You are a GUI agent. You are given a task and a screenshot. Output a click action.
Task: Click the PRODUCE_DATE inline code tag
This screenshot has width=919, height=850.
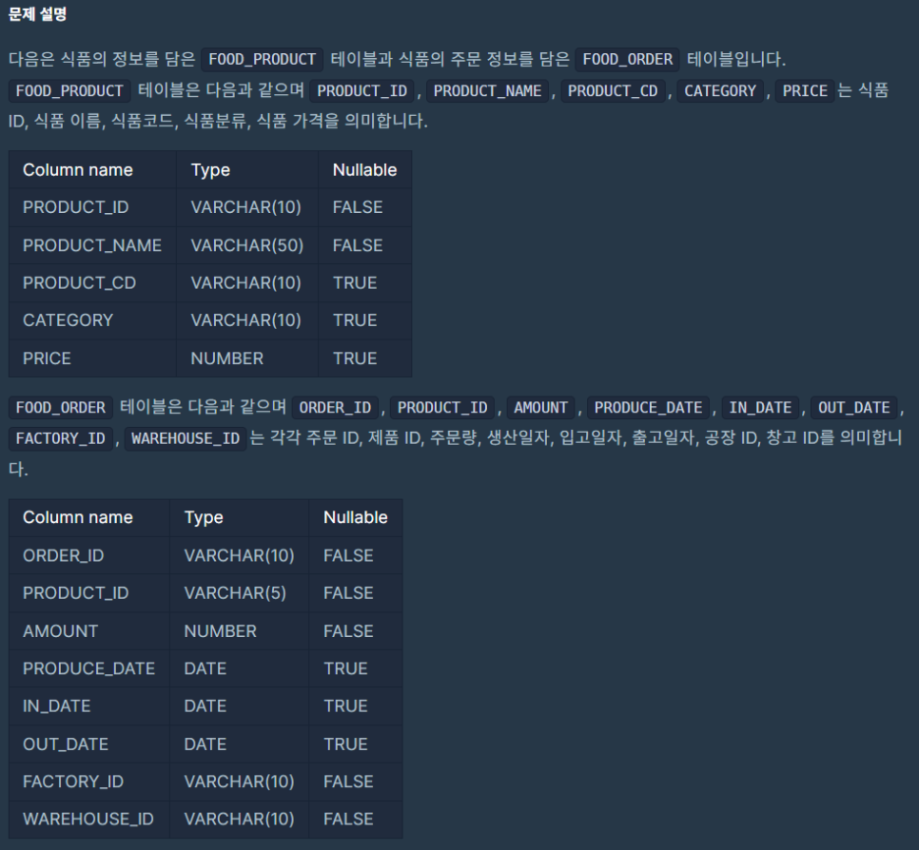(648, 407)
